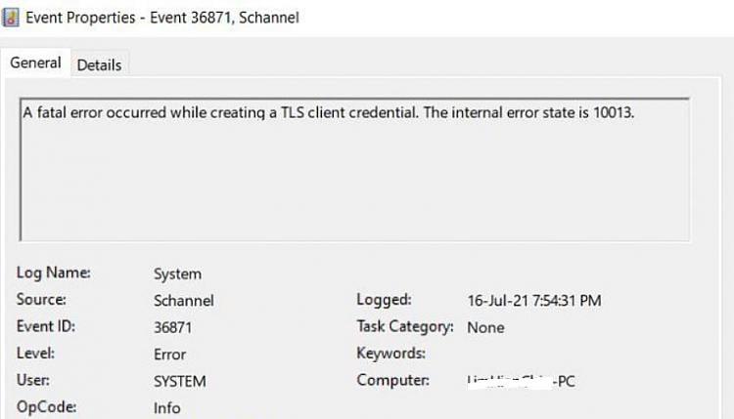Select the Level value Error
The image size is (734, 419).
pos(169,355)
